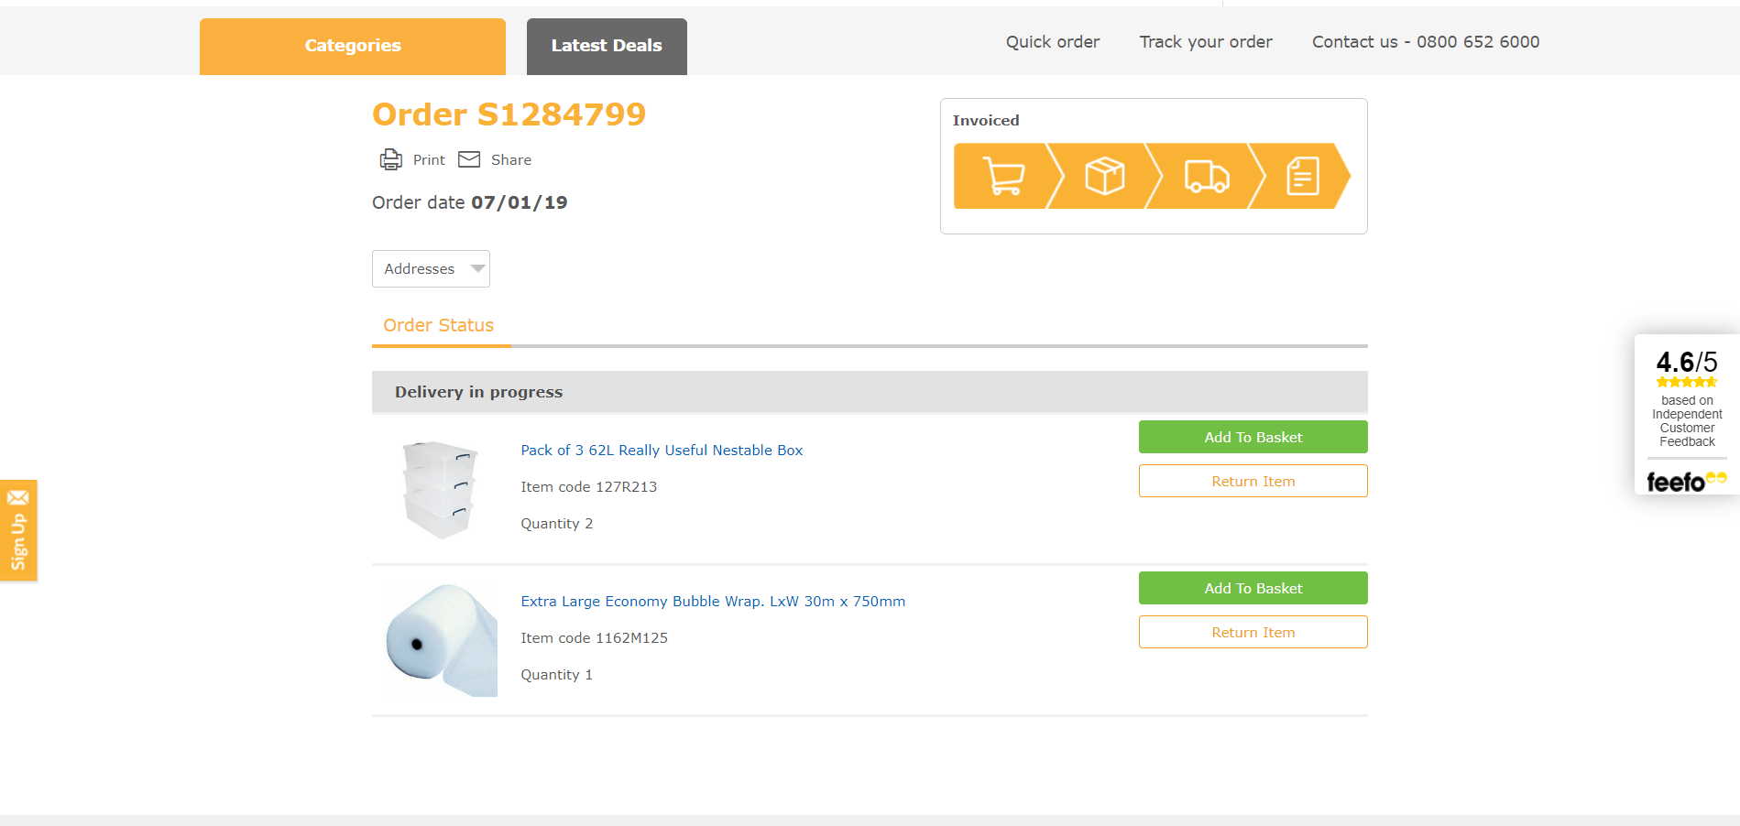Click the Nestable Box product thumbnail
Screen dimensions: 1740x826
[440, 489]
